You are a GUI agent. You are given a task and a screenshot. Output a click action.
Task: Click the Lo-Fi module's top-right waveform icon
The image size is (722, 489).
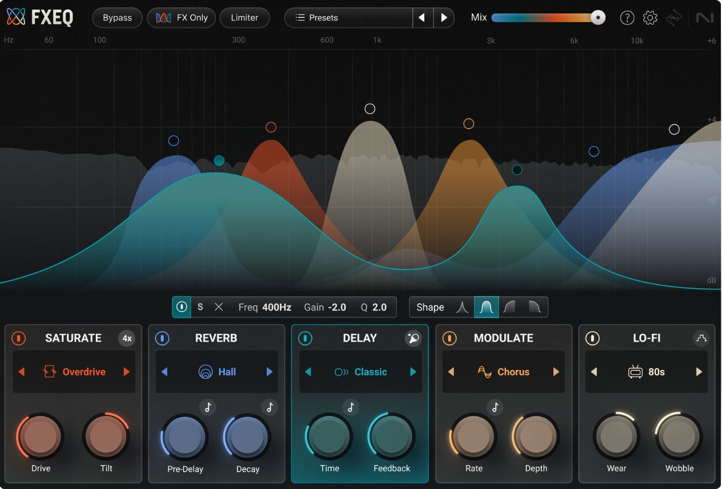pos(701,338)
